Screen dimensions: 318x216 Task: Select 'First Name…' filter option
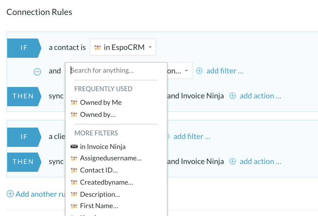coord(99,206)
